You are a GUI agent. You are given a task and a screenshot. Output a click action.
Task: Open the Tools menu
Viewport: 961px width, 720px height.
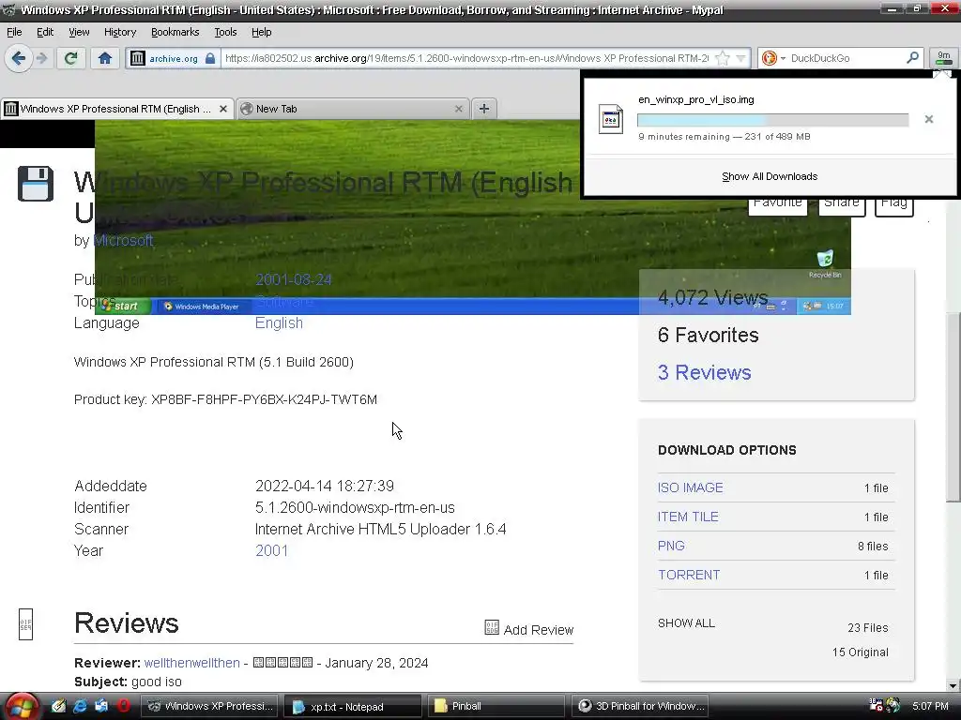click(225, 32)
